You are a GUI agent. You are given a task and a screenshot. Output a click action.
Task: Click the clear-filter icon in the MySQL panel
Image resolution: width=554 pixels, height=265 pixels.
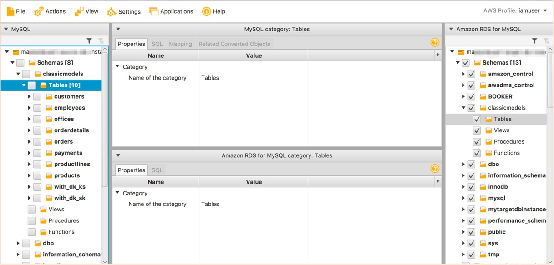point(100,40)
